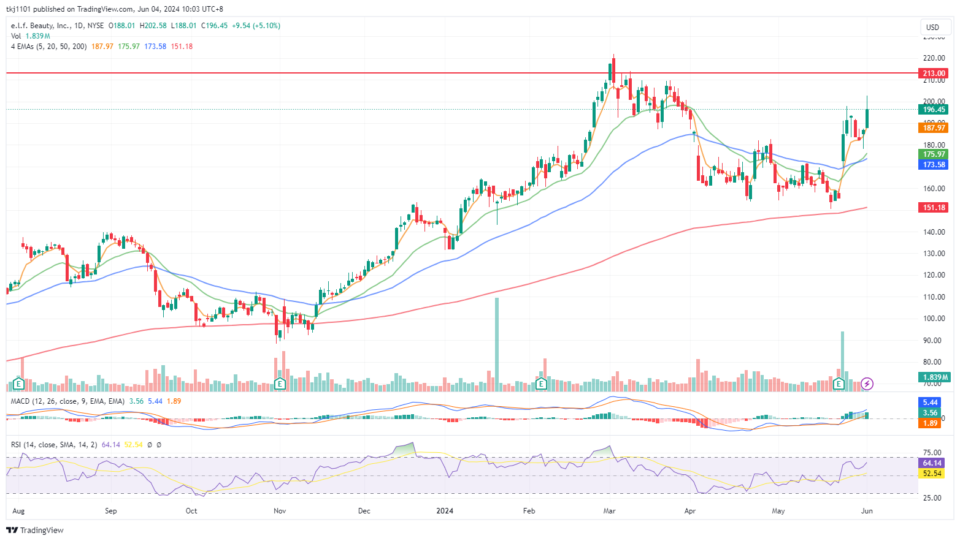Click the Mar label on time axis

point(609,511)
